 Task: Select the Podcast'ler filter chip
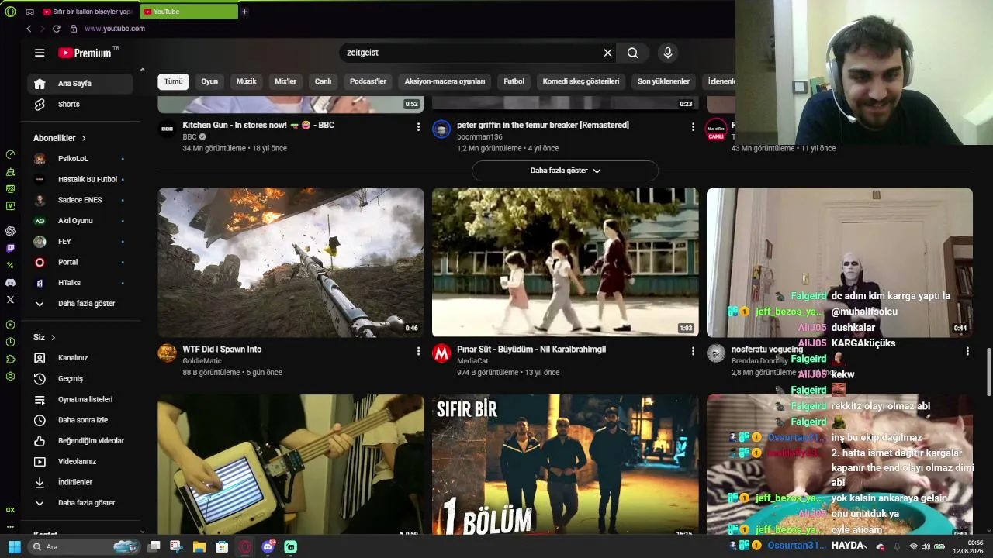coord(368,81)
